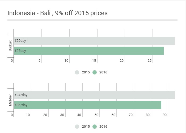Click the 50 tick label on Mid-tier axis
The image size is (186, 133).
click(x=96, y=115)
